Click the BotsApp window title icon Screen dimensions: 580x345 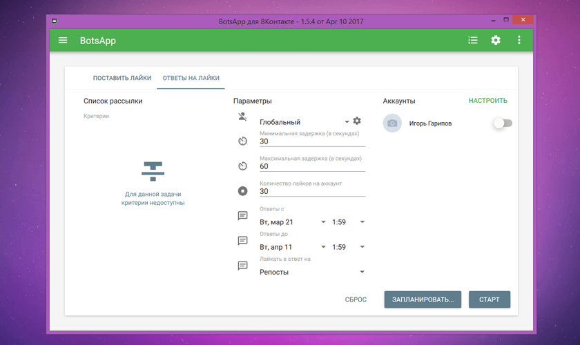[55, 21]
